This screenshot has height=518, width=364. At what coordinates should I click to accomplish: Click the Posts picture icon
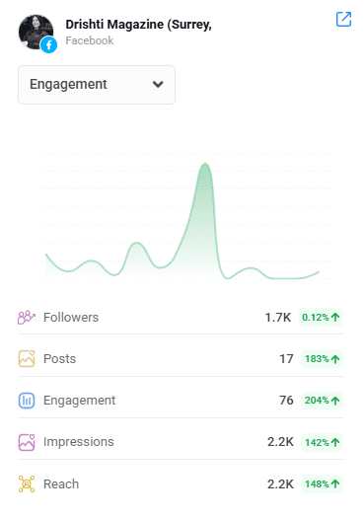tap(27, 359)
